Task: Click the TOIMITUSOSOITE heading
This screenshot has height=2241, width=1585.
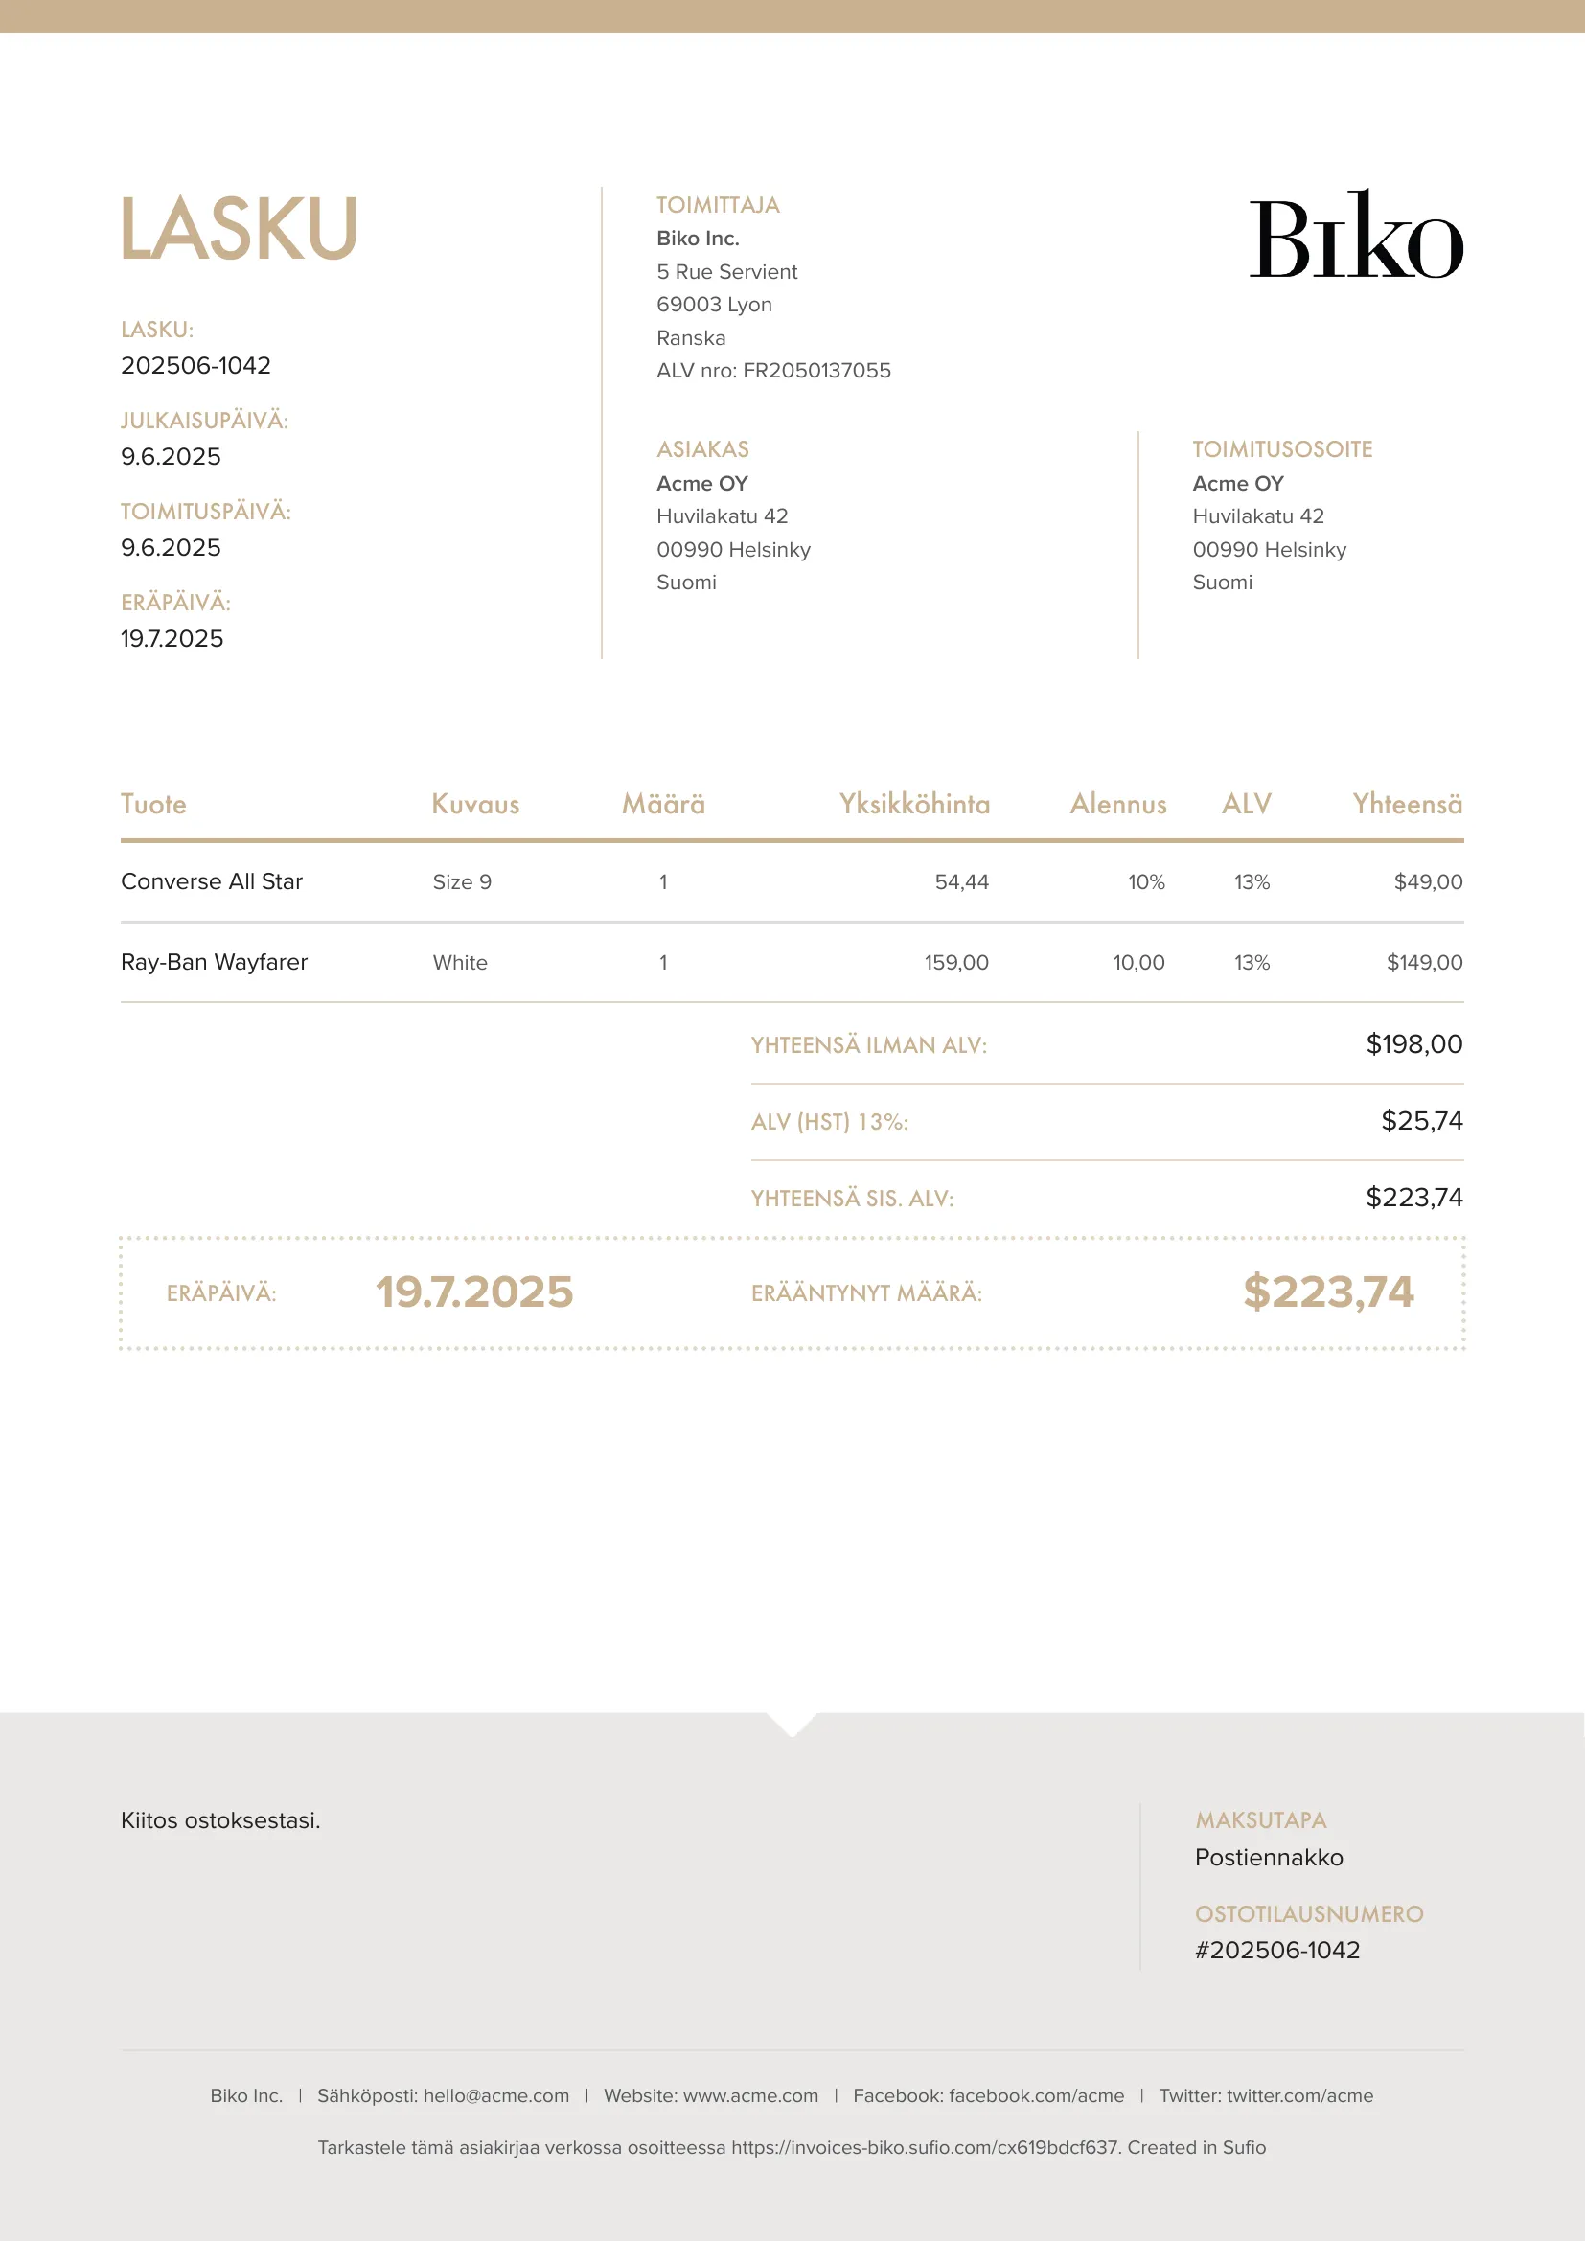Action: (x=1281, y=449)
